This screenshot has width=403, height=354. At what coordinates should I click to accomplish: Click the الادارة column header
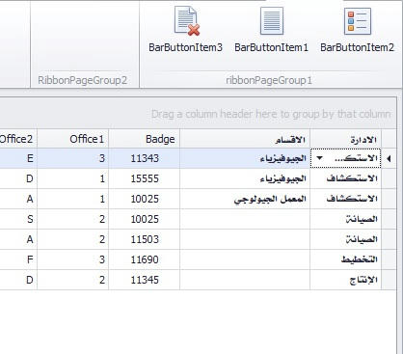pyautogui.click(x=346, y=139)
